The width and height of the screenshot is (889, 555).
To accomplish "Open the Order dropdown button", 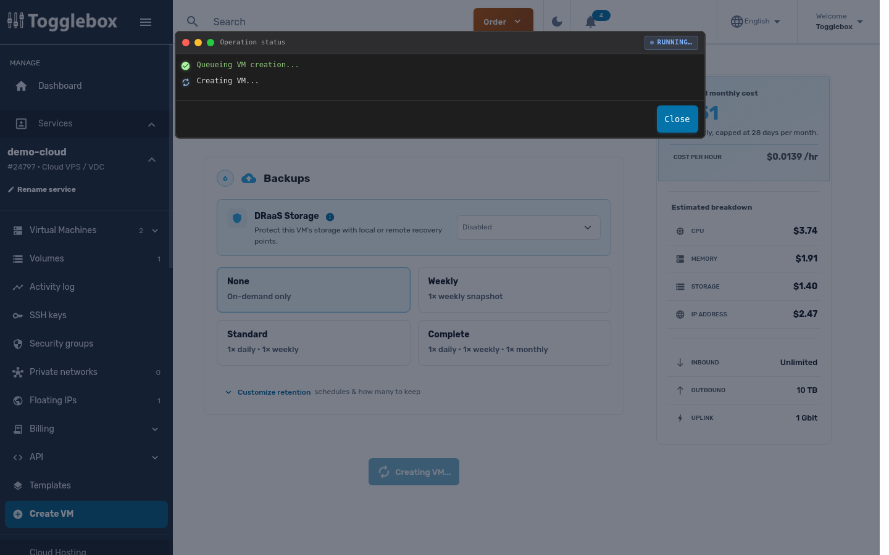I will click(x=503, y=22).
